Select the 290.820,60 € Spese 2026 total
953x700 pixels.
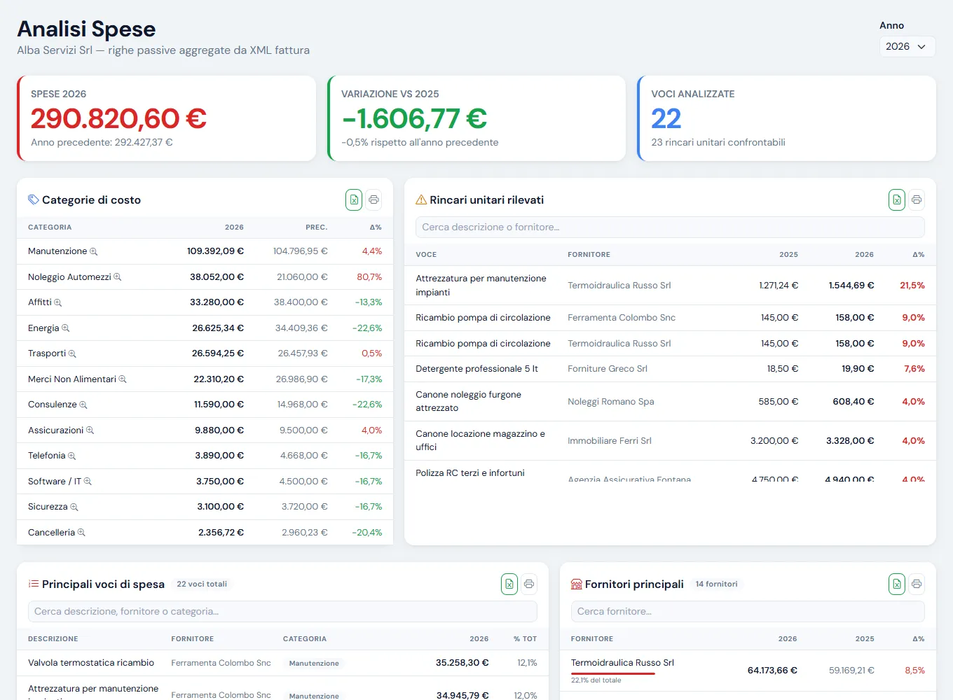click(x=118, y=118)
